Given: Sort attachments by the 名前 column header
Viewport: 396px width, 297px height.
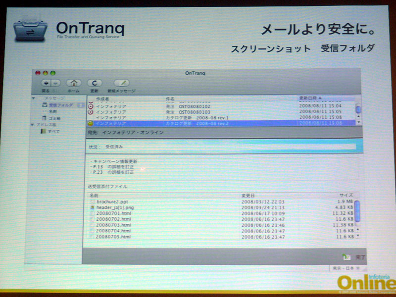Looking at the screenshot, I should coord(94,195).
